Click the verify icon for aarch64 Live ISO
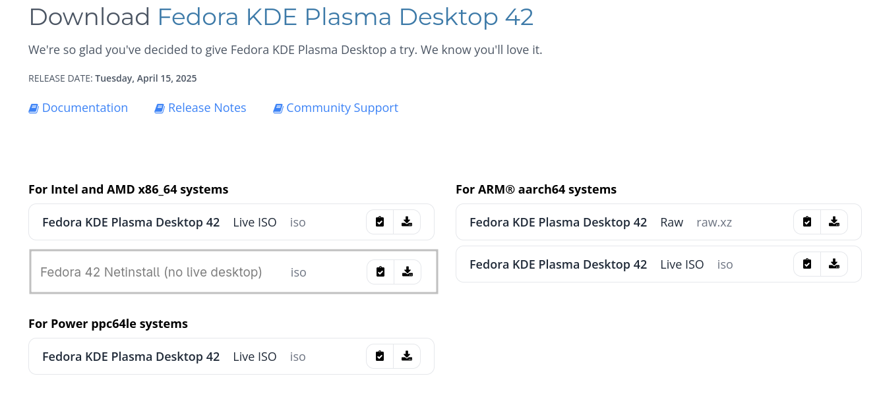This screenshot has height=403, width=879. (x=807, y=264)
